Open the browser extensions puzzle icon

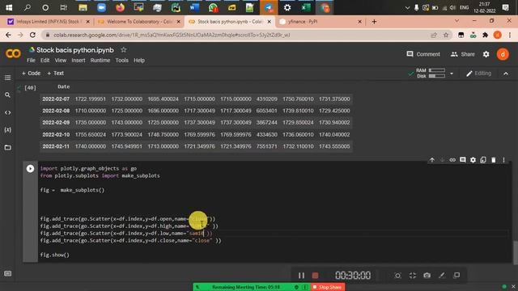[486, 35]
